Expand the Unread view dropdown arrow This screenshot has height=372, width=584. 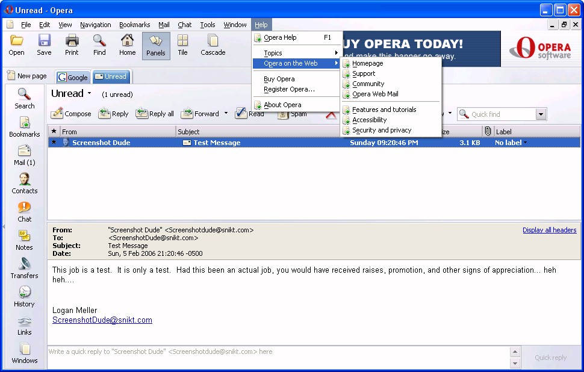(x=89, y=93)
